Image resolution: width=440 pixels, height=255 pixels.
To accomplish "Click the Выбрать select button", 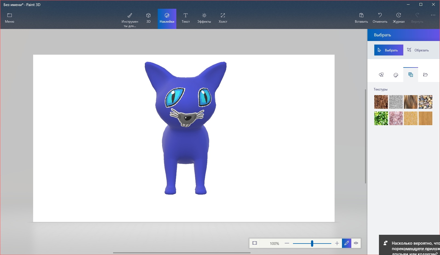I will [389, 50].
